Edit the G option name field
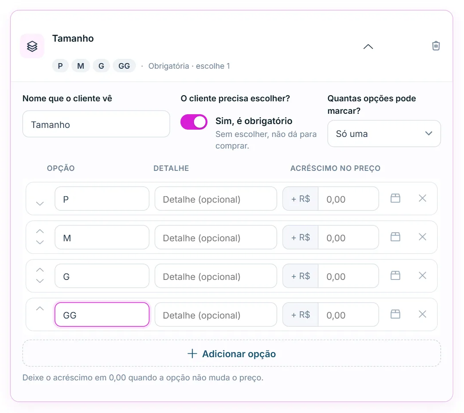This screenshot has height=413, width=464. [102, 276]
